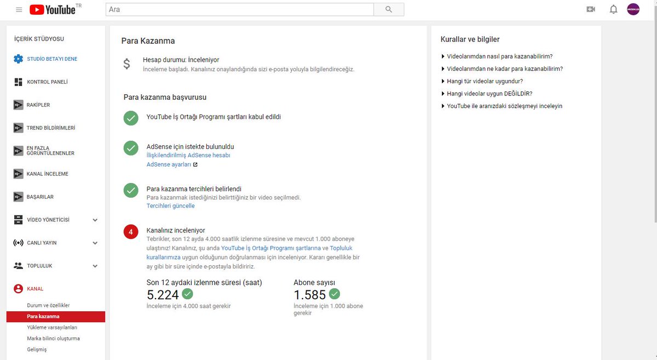The width and height of the screenshot is (657, 360).
Task: Select Gelişmiş submenu item
Action: pos(37,350)
